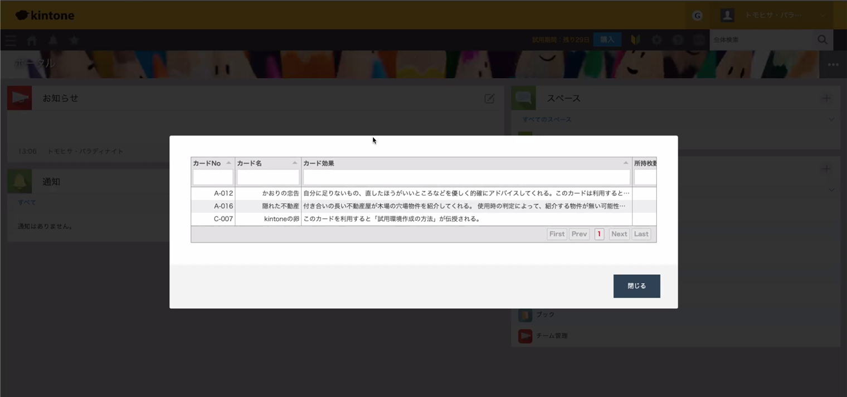The height and width of the screenshot is (397, 847).
Task: Open the チーム管理 app link
Action: click(552, 336)
